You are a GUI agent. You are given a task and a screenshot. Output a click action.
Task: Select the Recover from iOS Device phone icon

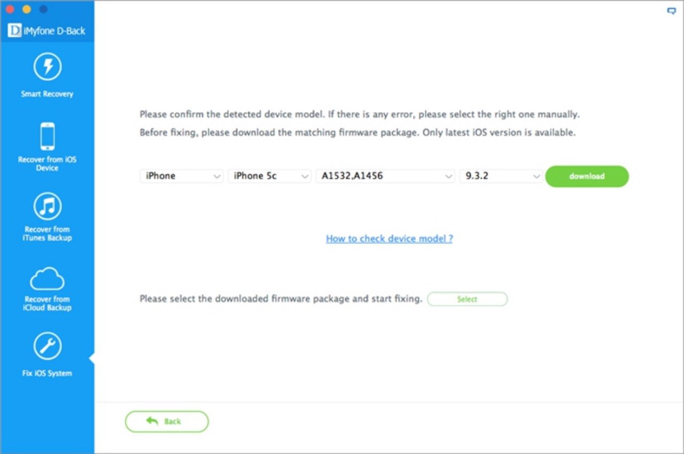[47, 136]
